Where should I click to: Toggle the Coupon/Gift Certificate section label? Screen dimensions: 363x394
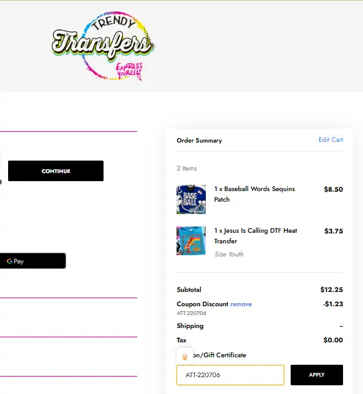click(219, 355)
